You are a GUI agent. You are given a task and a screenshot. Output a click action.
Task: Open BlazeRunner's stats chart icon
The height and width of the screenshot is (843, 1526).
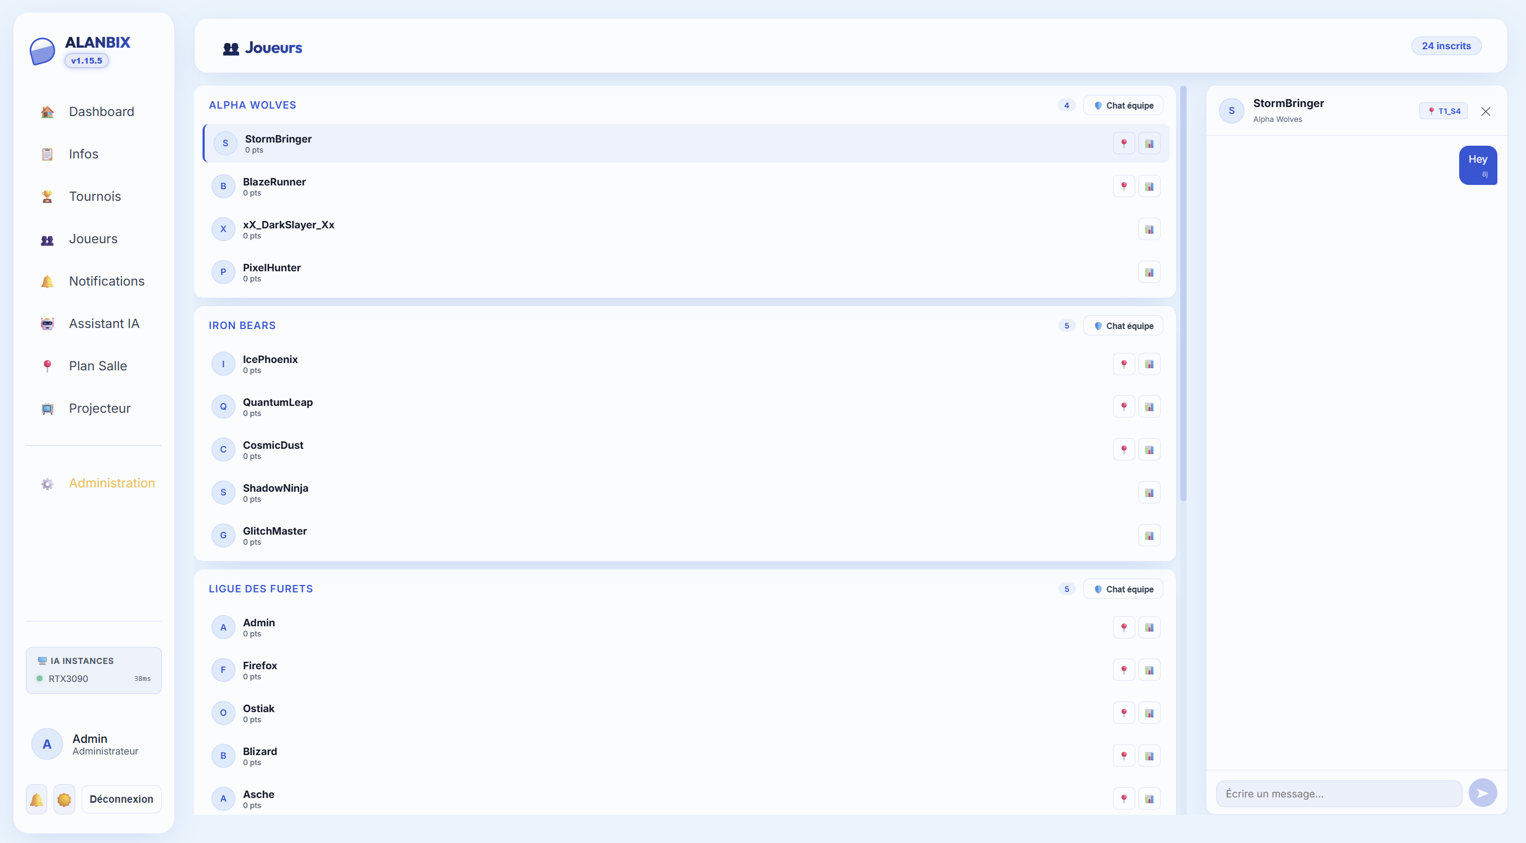(1149, 187)
